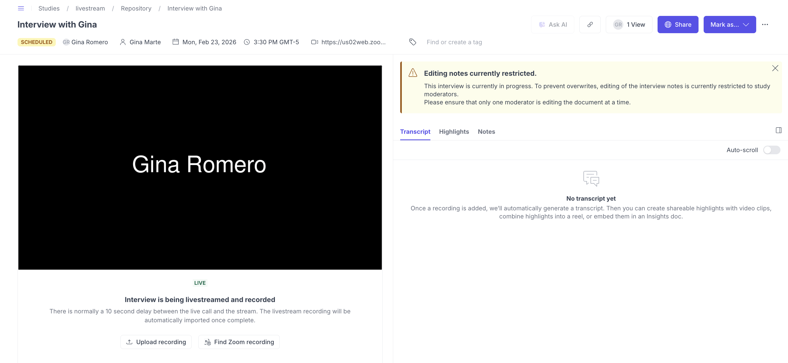Click the video camera icon near Zoom link
788x363 pixels.
pos(314,42)
